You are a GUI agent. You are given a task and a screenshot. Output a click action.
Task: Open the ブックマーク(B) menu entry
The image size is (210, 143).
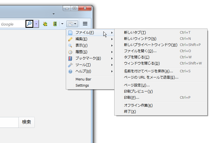tap(90, 58)
